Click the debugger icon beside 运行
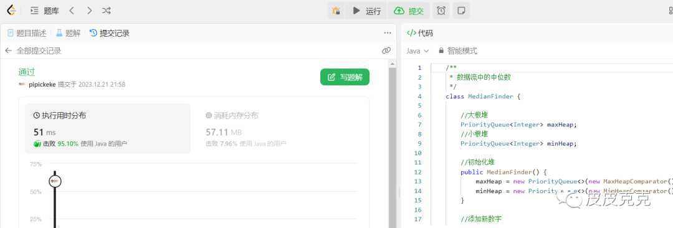673x228 pixels. pyautogui.click(x=336, y=11)
